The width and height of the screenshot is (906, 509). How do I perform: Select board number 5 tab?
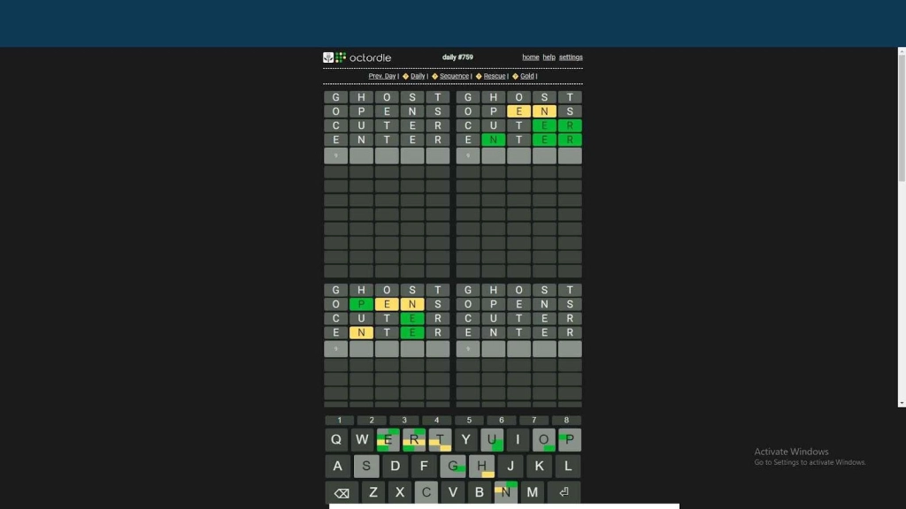tap(469, 421)
